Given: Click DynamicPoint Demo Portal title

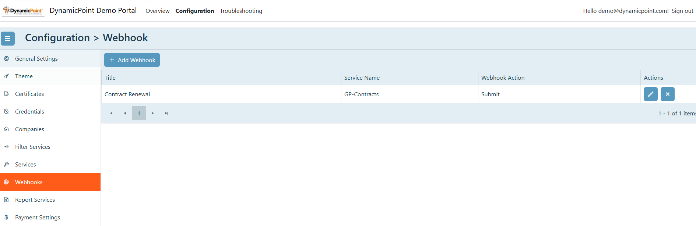Looking at the screenshot, I should (93, 10).
